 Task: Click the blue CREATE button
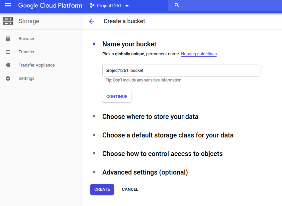tap(102, 189)
